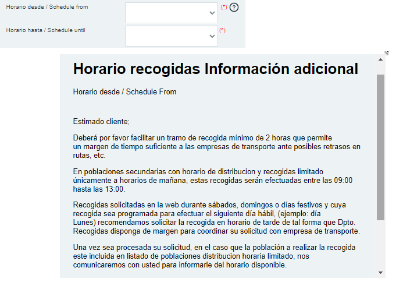This screenshot has height=282, width=396.
Task: Open the Horario hasta dropdown
Action: (171, 36)
